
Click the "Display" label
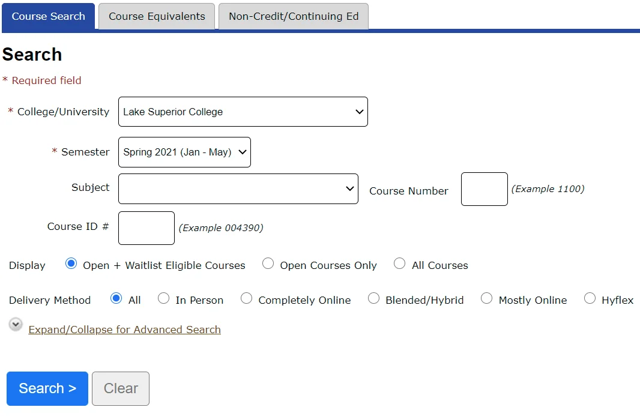tap(27, 265)
